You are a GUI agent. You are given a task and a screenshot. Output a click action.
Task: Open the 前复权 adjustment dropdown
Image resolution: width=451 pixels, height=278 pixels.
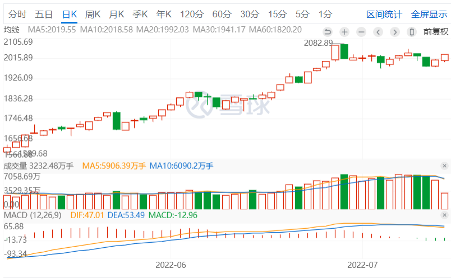[436, 32]
